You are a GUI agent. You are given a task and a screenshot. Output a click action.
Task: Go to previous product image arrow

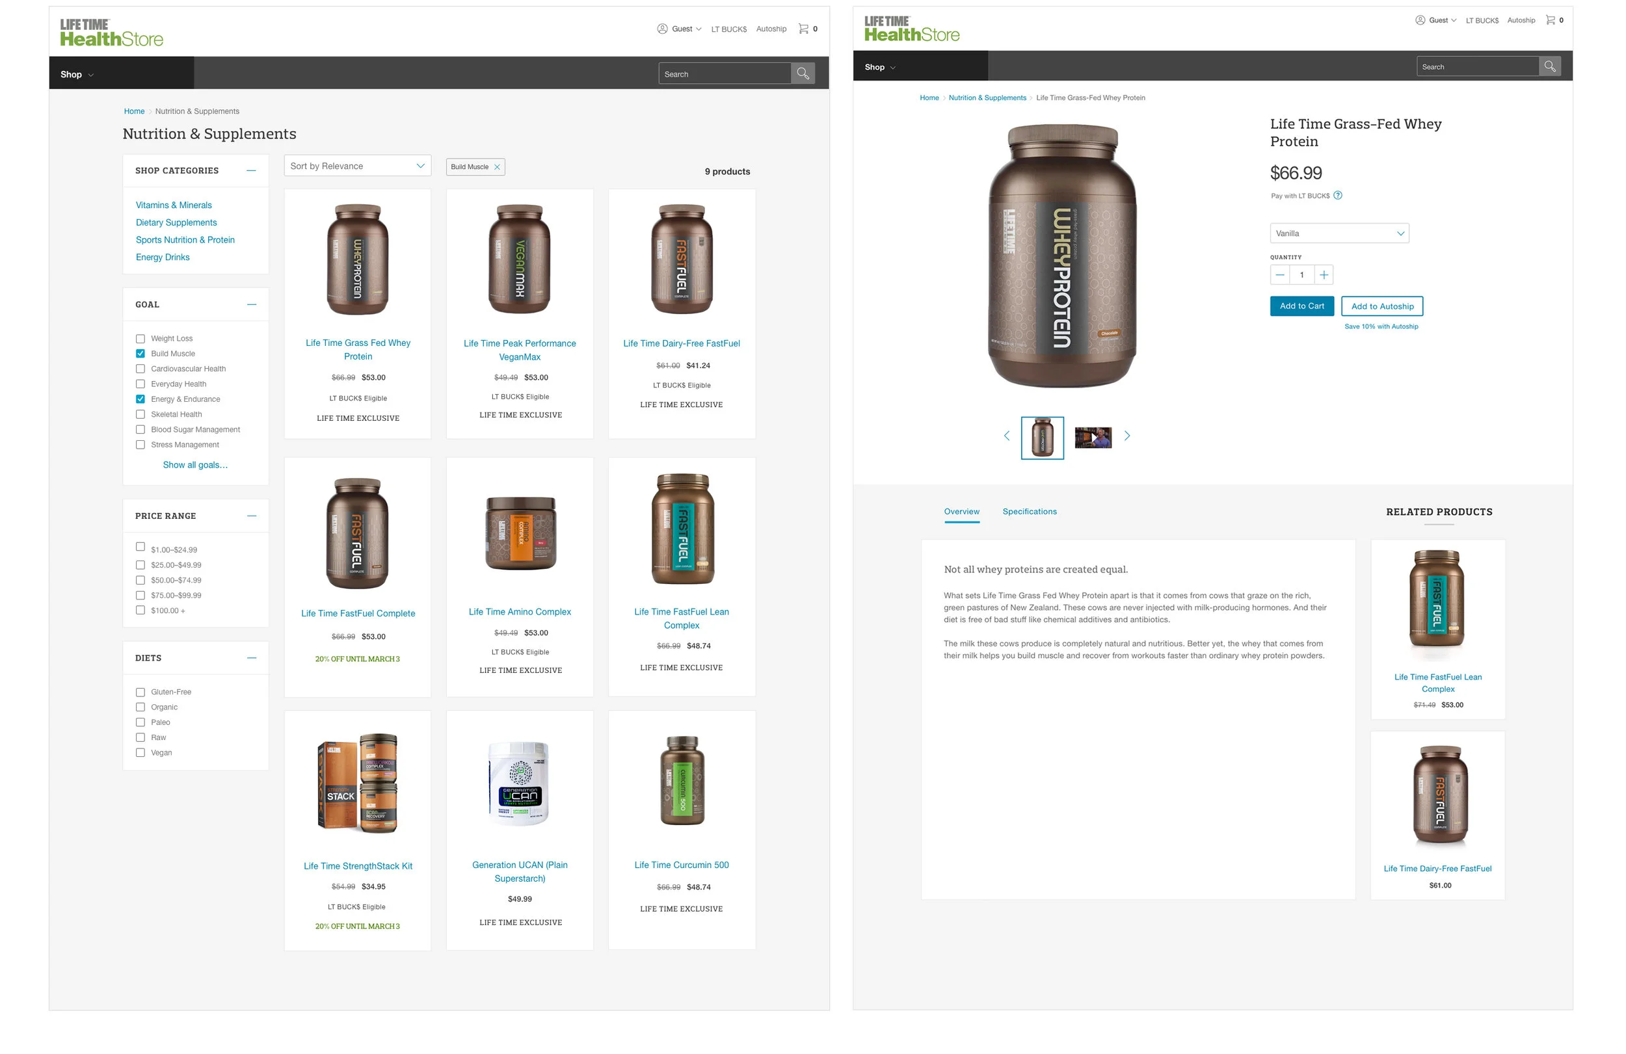[1006, 436]
